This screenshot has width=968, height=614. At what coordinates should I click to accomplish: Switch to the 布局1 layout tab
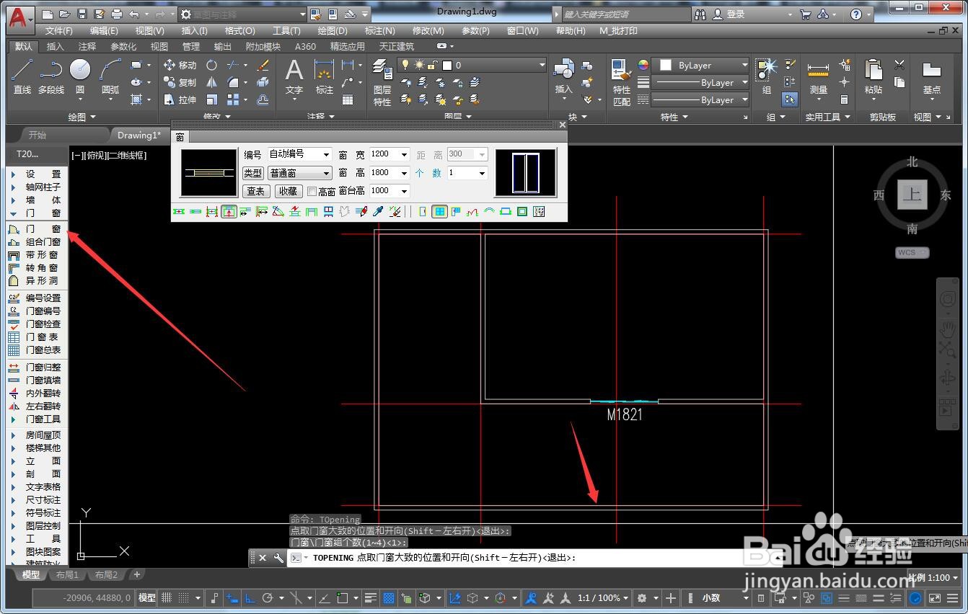point(67,575)
